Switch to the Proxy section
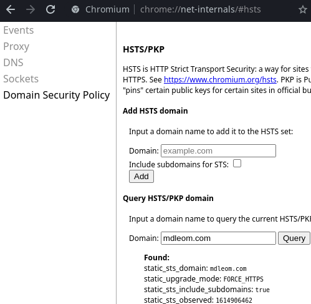This screenshot has width=311, height=304. point(16,46)
